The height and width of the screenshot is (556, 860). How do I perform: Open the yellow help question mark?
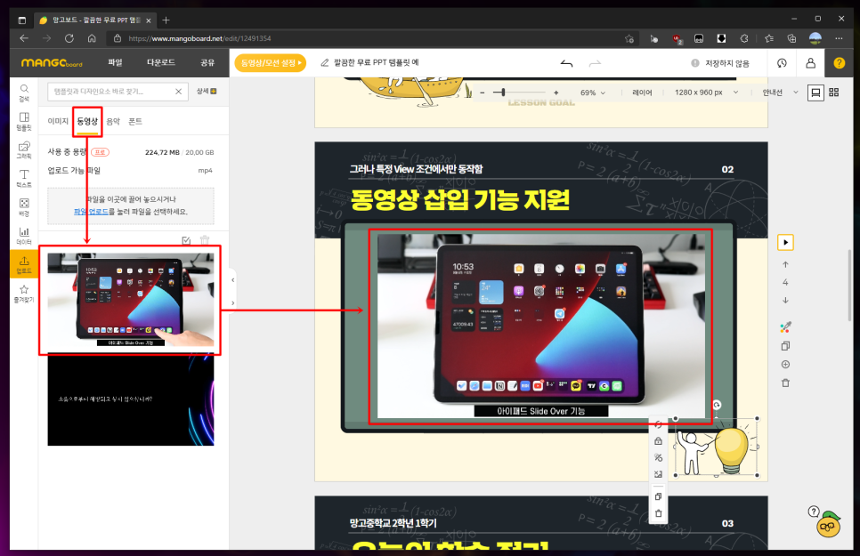coord(840,63)
